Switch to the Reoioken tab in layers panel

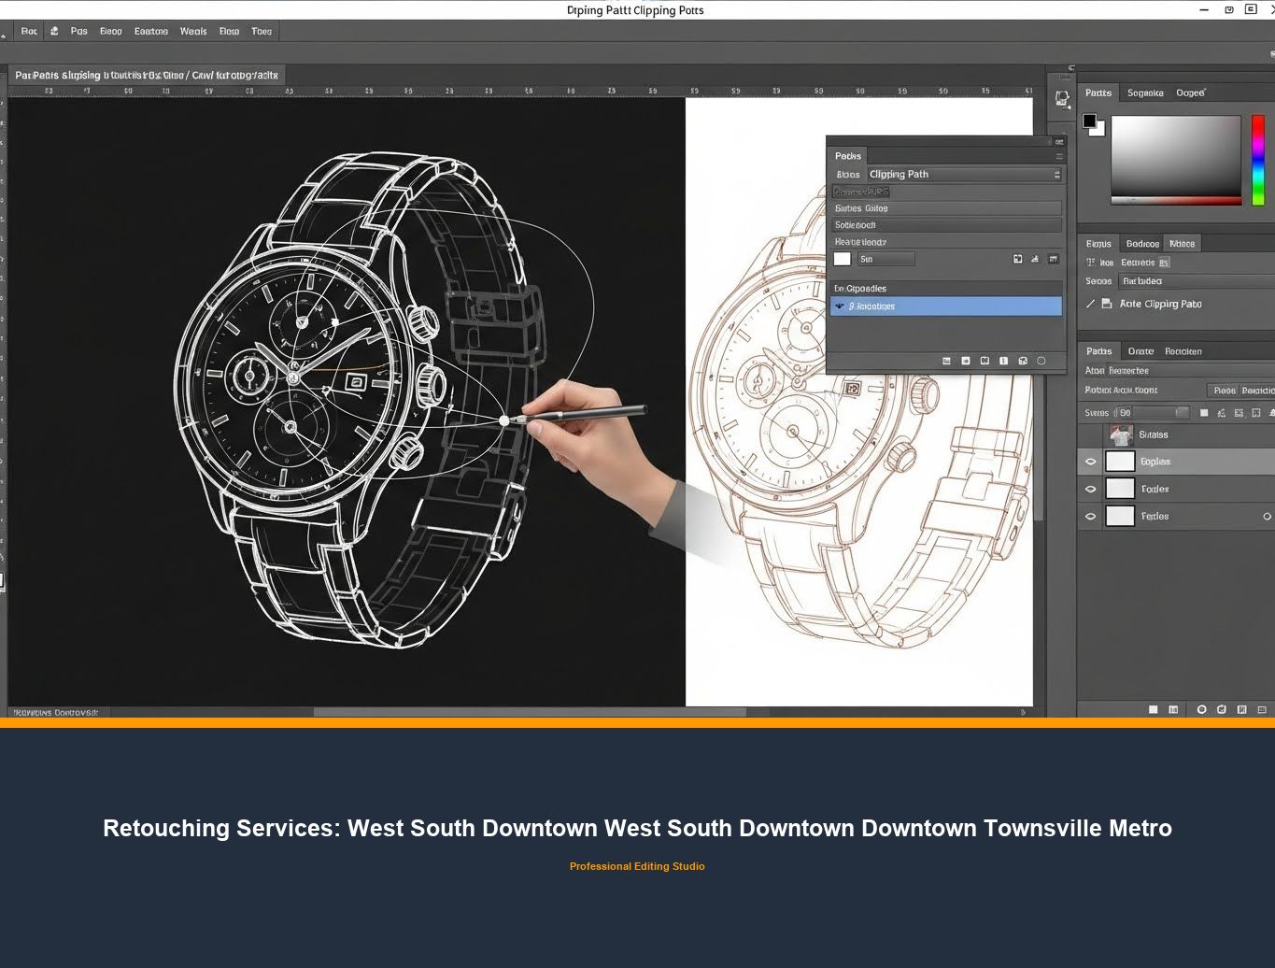click(1183, 351)
